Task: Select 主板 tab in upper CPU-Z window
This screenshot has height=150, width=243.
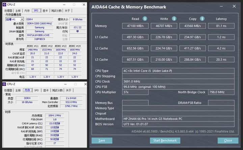Action: 18,11
